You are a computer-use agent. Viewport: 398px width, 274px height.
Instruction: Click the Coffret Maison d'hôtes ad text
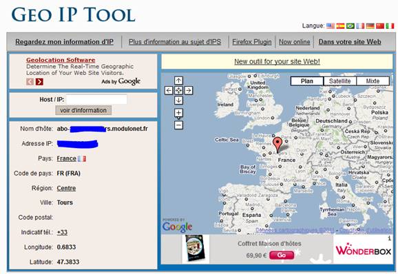(269, 244)
